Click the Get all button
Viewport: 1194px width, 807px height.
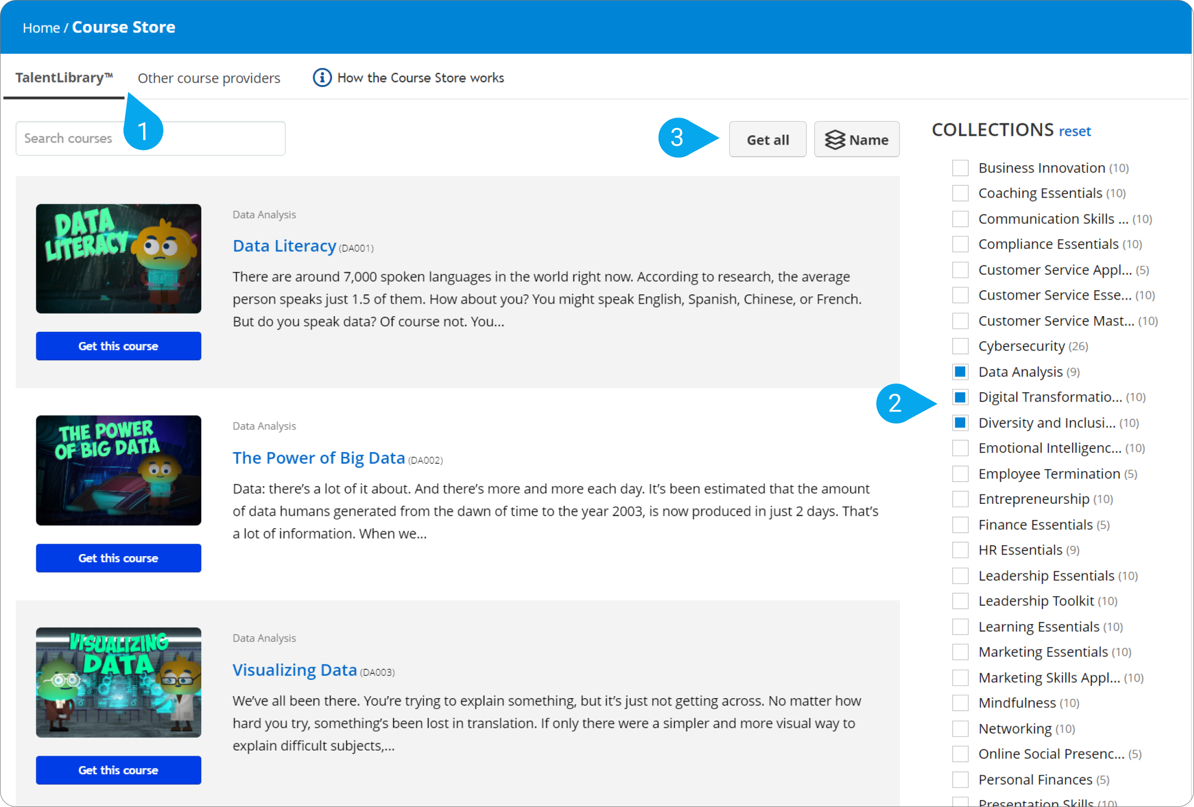pyautogui.click(x=767, y=139)
